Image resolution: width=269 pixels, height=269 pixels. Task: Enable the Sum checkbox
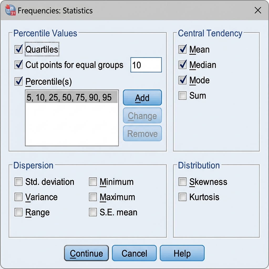pos(182,96)
